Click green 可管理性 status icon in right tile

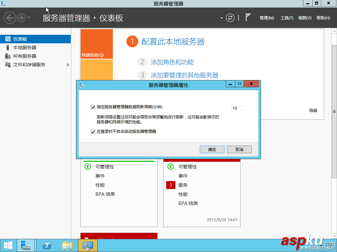[171, 166]
